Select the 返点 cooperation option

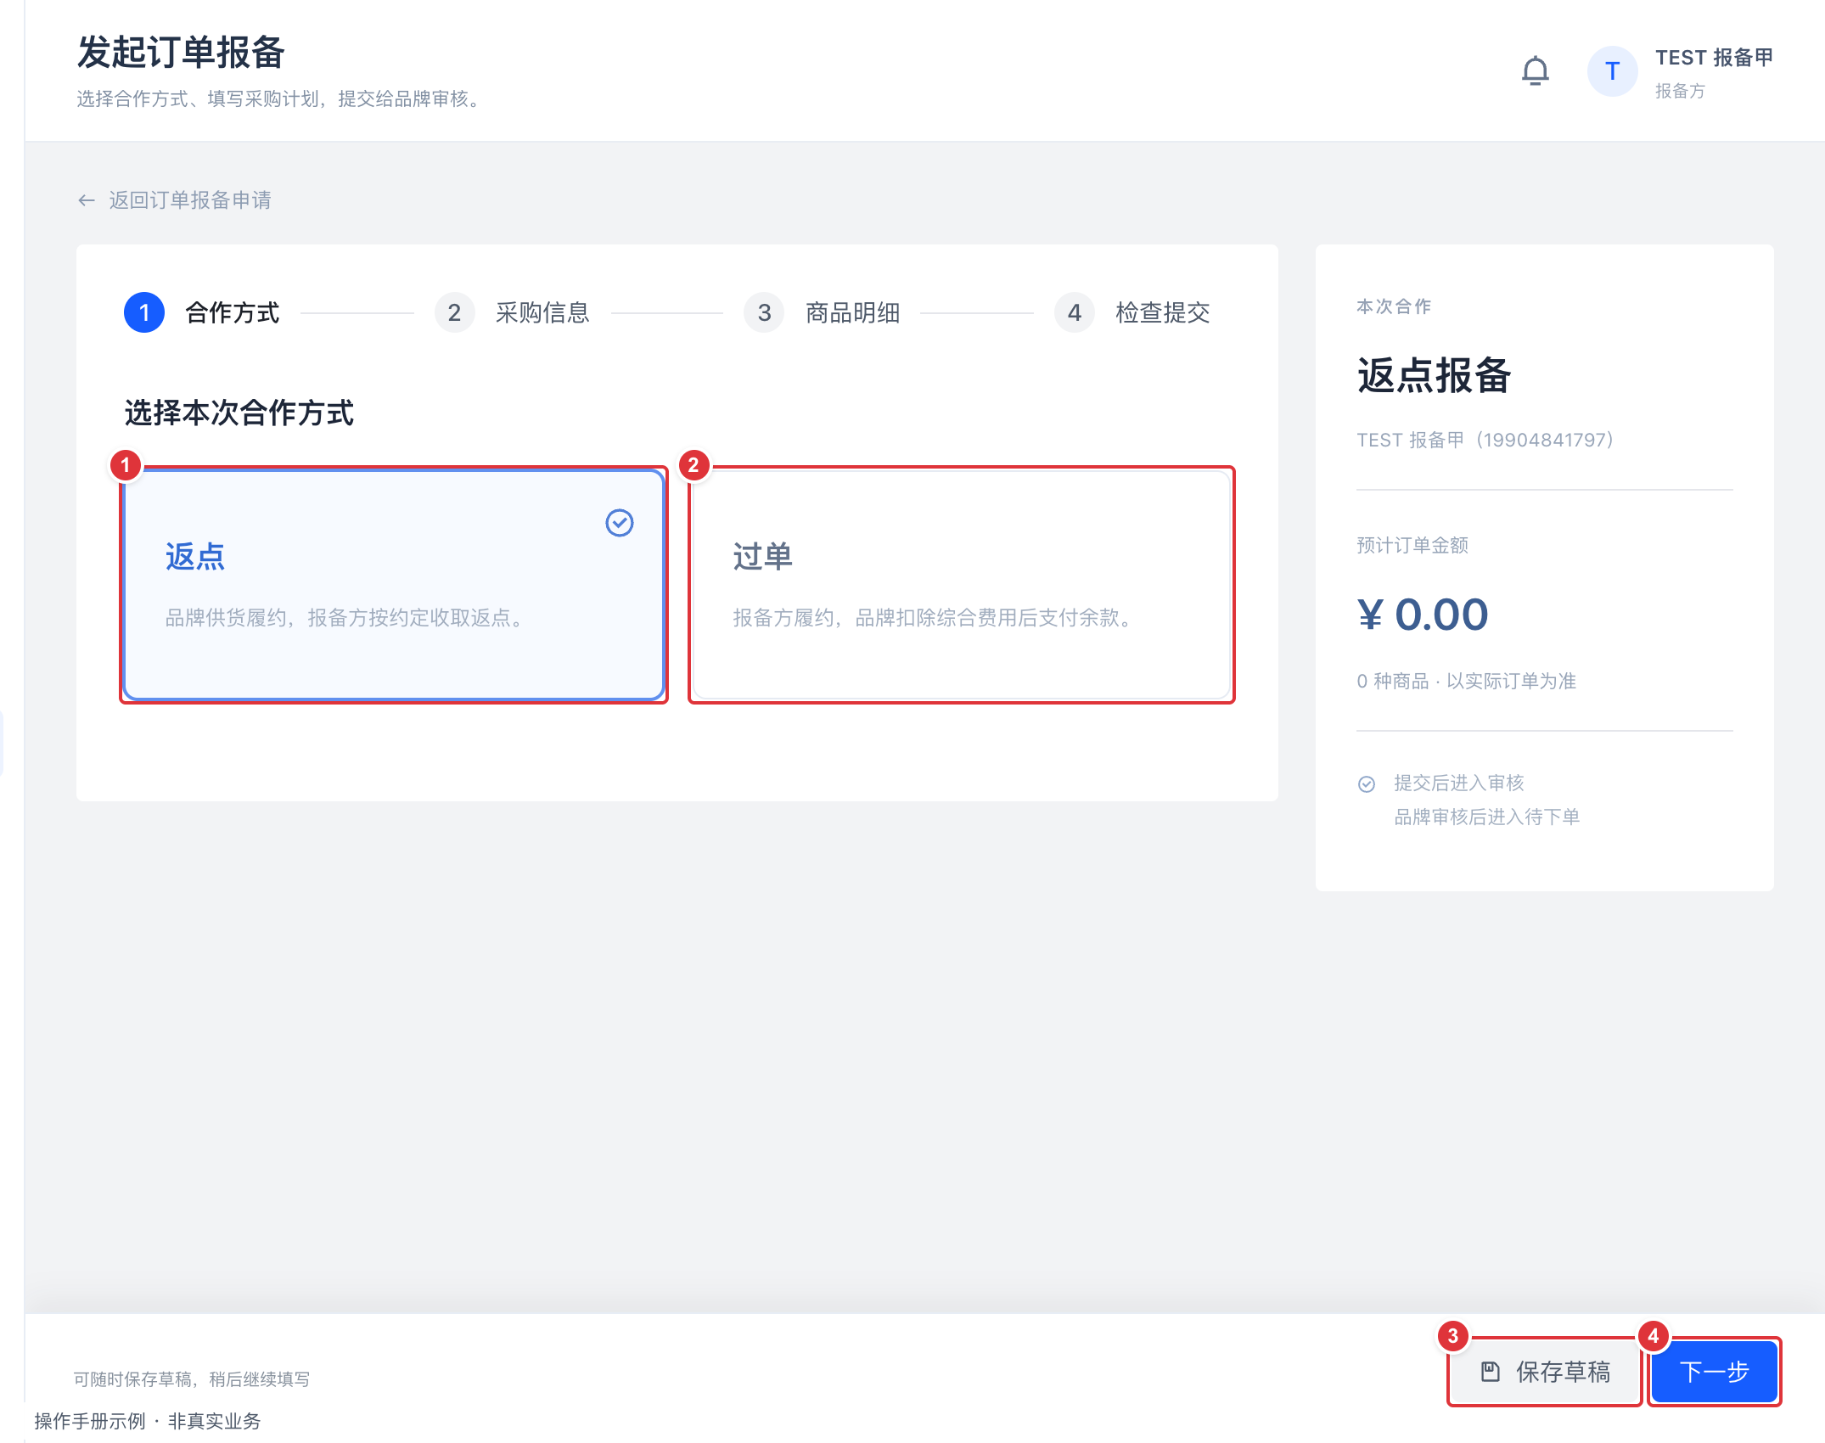click(394, 585)
